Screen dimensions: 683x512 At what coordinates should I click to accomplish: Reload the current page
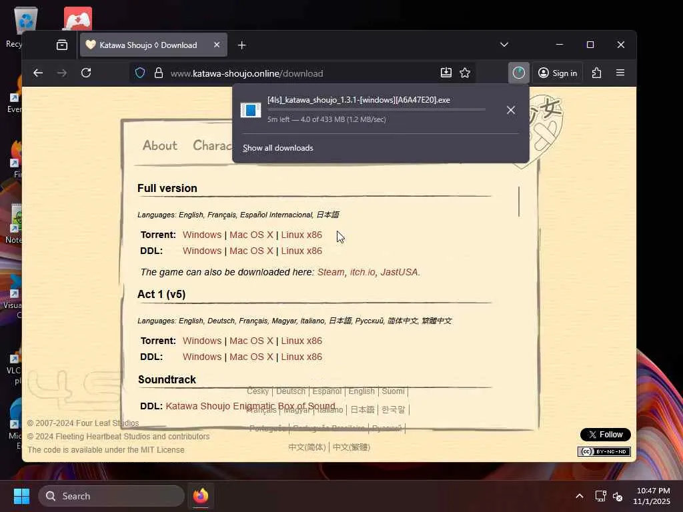pos(86,73)
